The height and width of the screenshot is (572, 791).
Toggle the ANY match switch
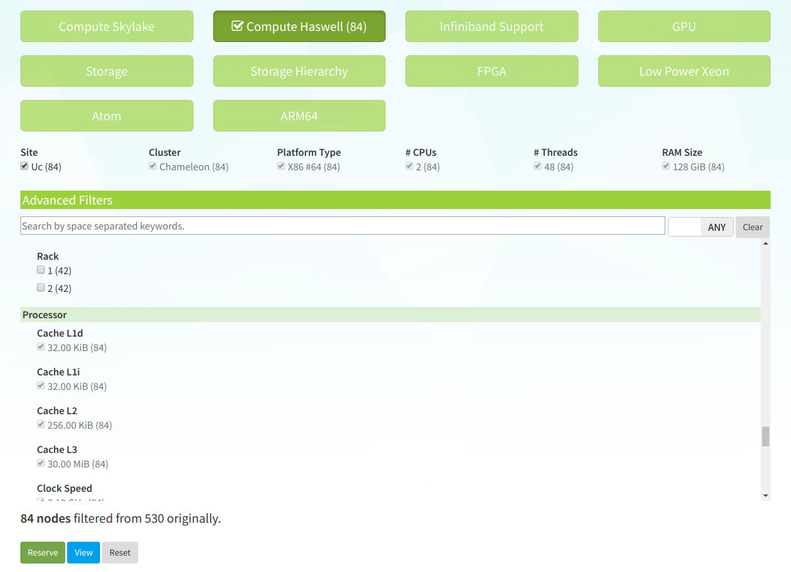[701, 227]
